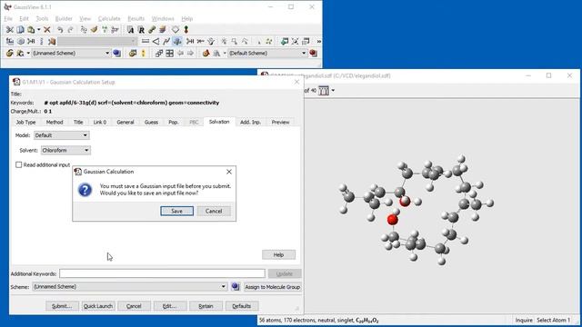Click the red sphere icon beside Default Scheme
The height and width of the screenshot is (327, 582).
[313, 54]
